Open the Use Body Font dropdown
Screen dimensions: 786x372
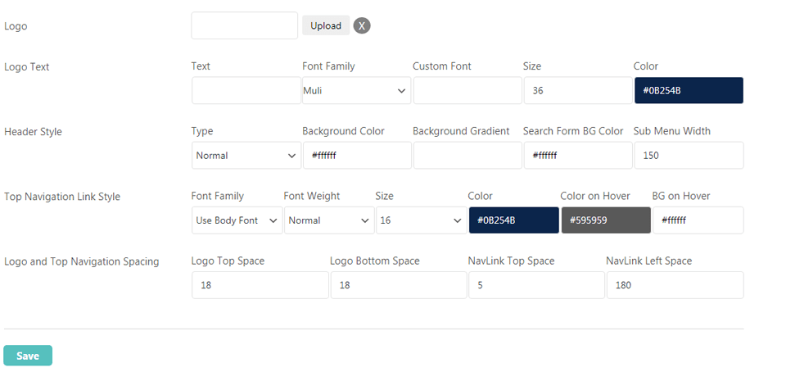[x=237, y=220]
